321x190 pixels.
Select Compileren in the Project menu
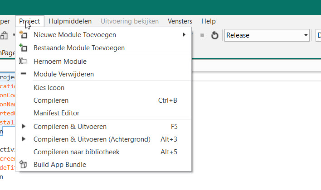[x=51, y=100]
